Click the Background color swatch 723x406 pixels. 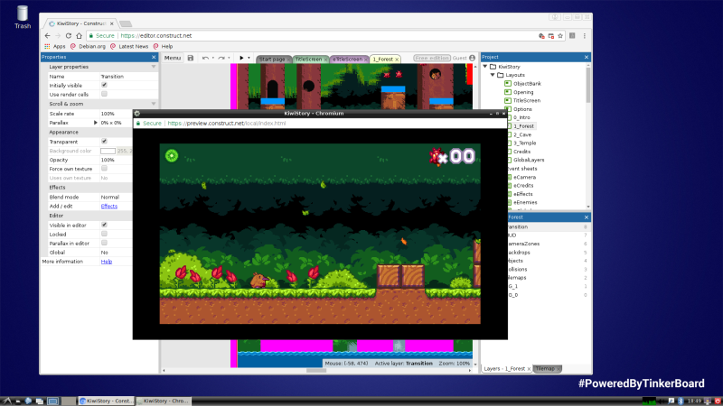click(x=108, y=151)
